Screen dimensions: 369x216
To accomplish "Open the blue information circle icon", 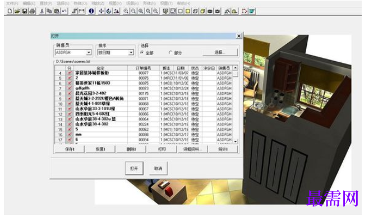I will (x=91, y=11).
